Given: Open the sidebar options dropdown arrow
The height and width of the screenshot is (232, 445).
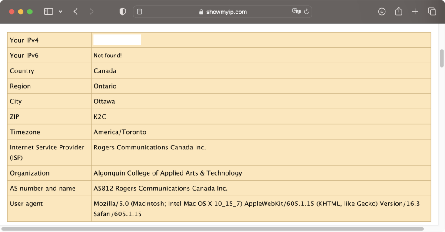Looking at the screenshot, I should coord(60,12).
